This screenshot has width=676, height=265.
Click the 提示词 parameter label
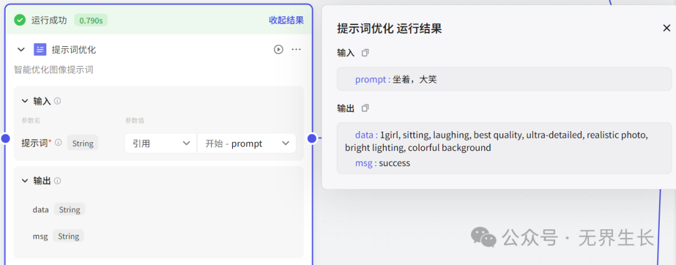(x=35, y=143)
